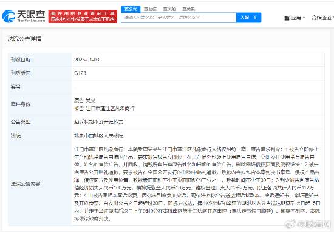334x232 pixels.
Task: Switch to the 查老板 search tab
Action: tap(150, 9)
